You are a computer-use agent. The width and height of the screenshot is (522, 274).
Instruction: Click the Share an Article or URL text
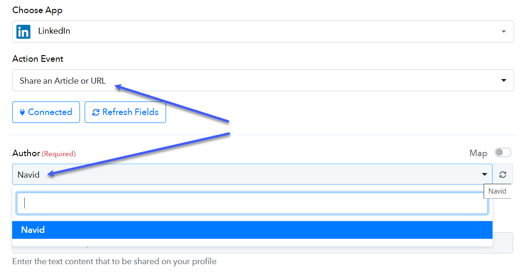tap(63, 80)
